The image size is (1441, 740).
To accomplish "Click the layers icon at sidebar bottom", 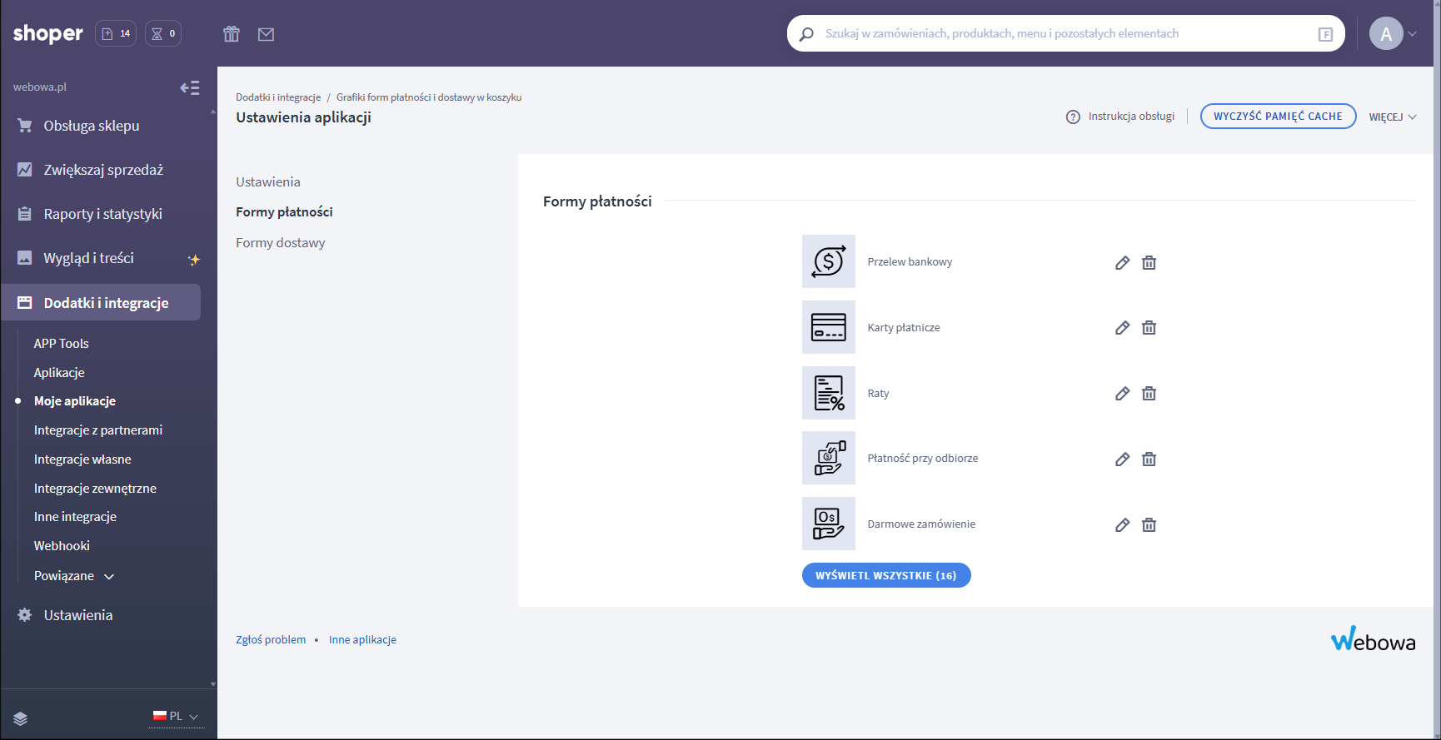I will click(x=21, y=718).
